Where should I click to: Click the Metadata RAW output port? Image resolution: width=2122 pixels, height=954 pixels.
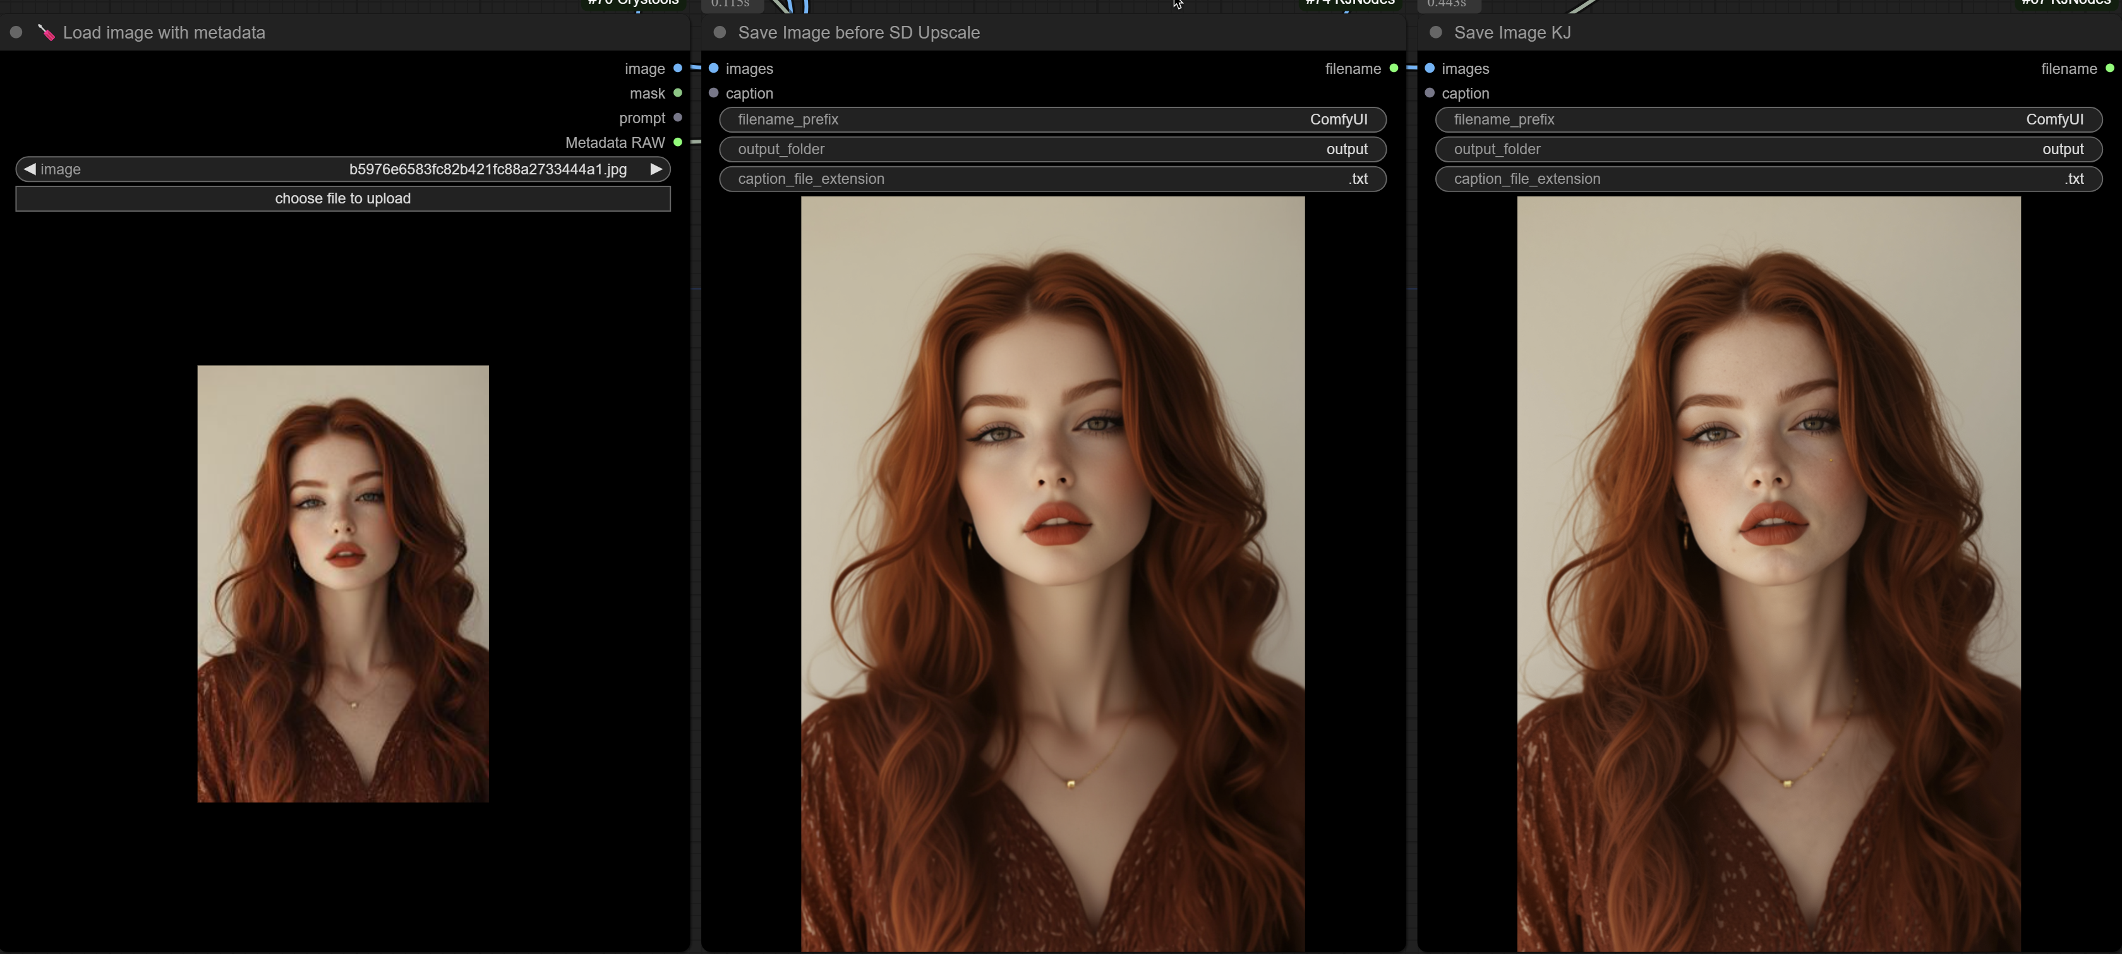(677, 143)
